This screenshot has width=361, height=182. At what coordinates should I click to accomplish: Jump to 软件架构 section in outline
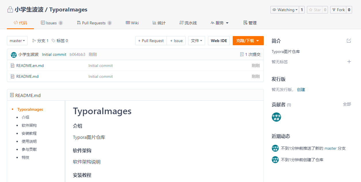(x=29, y=125)
